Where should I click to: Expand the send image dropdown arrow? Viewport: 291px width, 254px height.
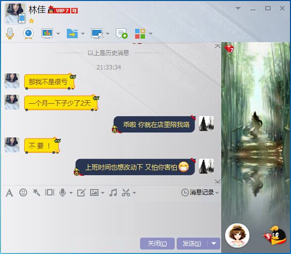point(102,193)
